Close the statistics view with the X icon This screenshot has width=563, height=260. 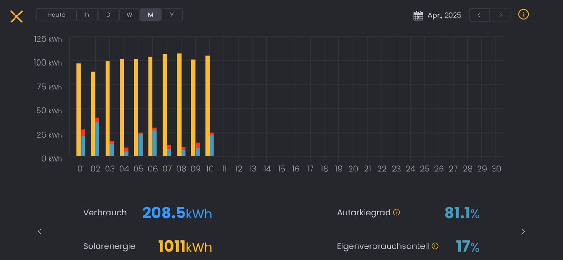(x=16, y=16)
